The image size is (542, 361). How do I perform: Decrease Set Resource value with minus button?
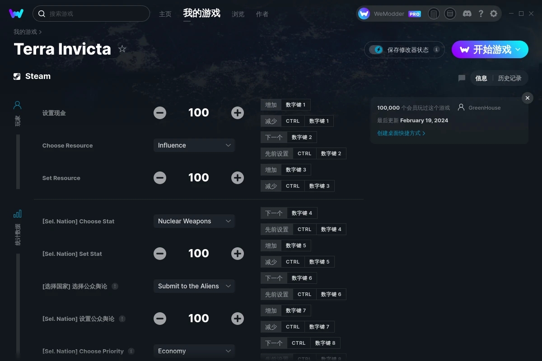pyautogui.click(x=160, y=178)
